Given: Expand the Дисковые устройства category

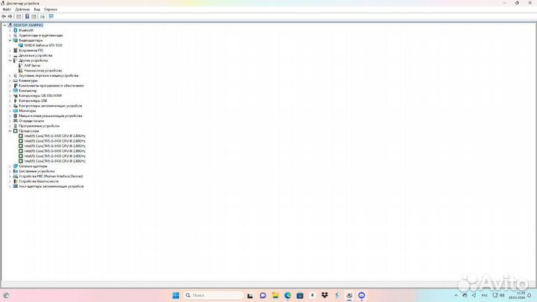Looking at the screenshot, I should pyautogui.click(x=10, y=55).
